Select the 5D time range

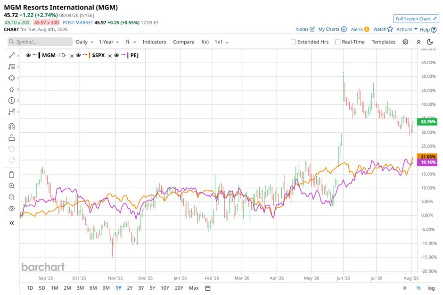coord(42,288)
